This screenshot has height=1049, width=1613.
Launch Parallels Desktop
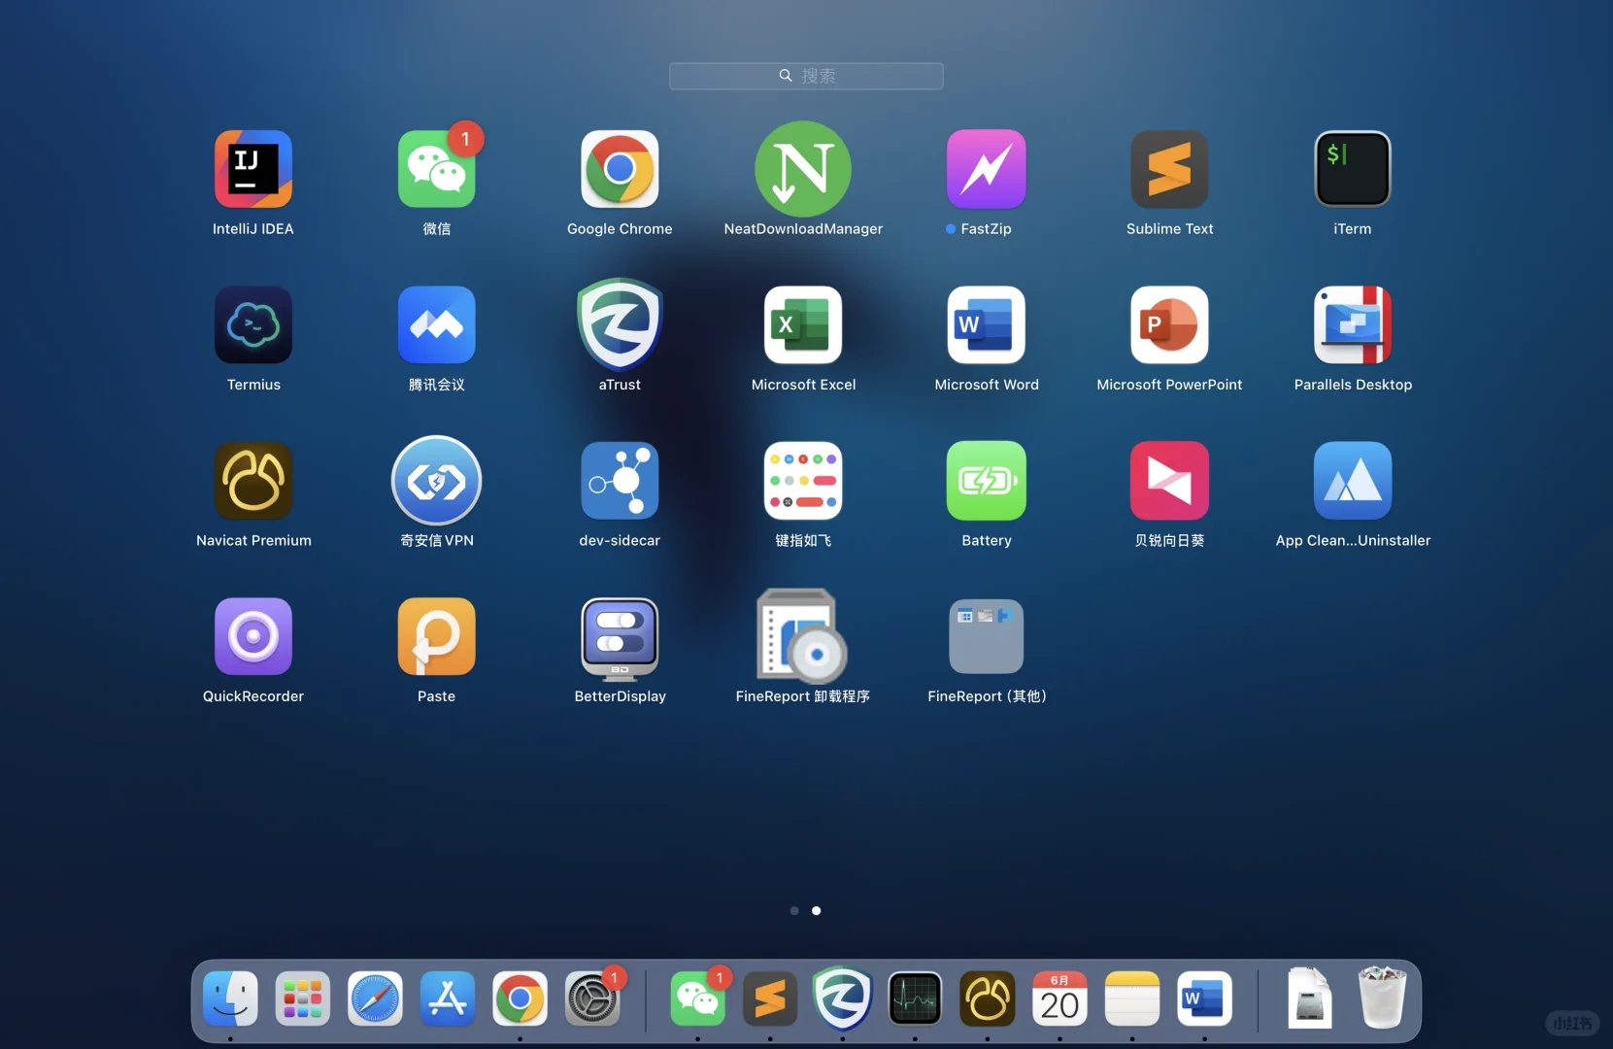(1353, 324)
